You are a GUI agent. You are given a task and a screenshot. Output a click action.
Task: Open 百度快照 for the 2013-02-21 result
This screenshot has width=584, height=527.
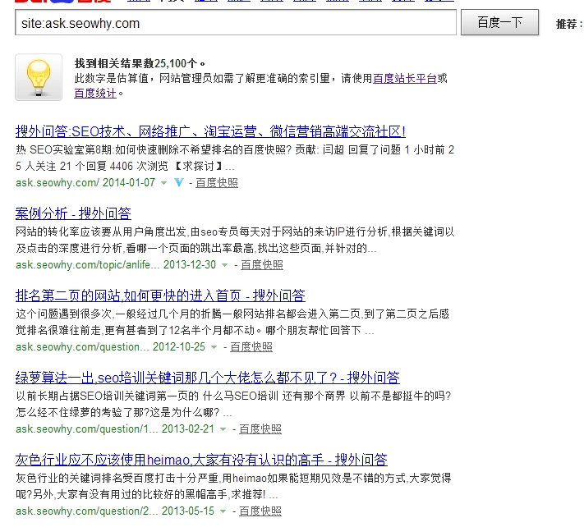click(260, 429)
